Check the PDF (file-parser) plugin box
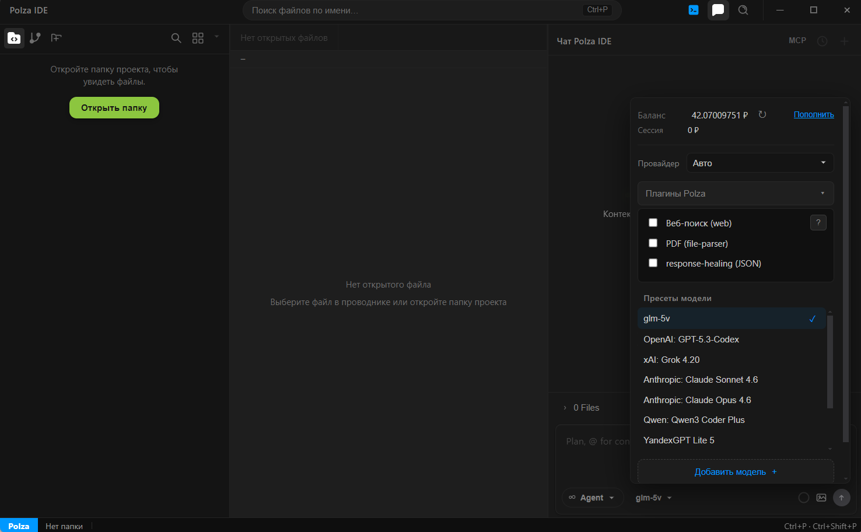861x532 pixels. coord(653,243)
